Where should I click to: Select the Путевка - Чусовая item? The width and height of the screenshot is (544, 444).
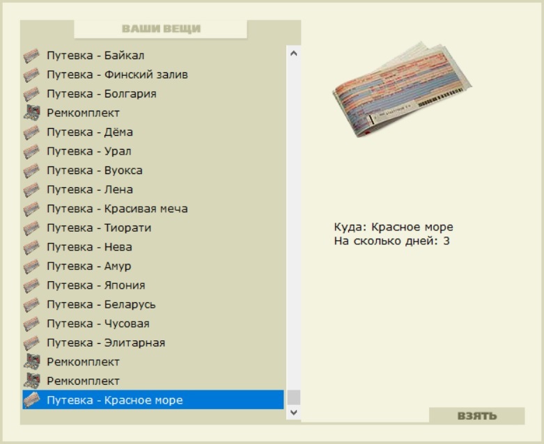click(x=153, y=324)
